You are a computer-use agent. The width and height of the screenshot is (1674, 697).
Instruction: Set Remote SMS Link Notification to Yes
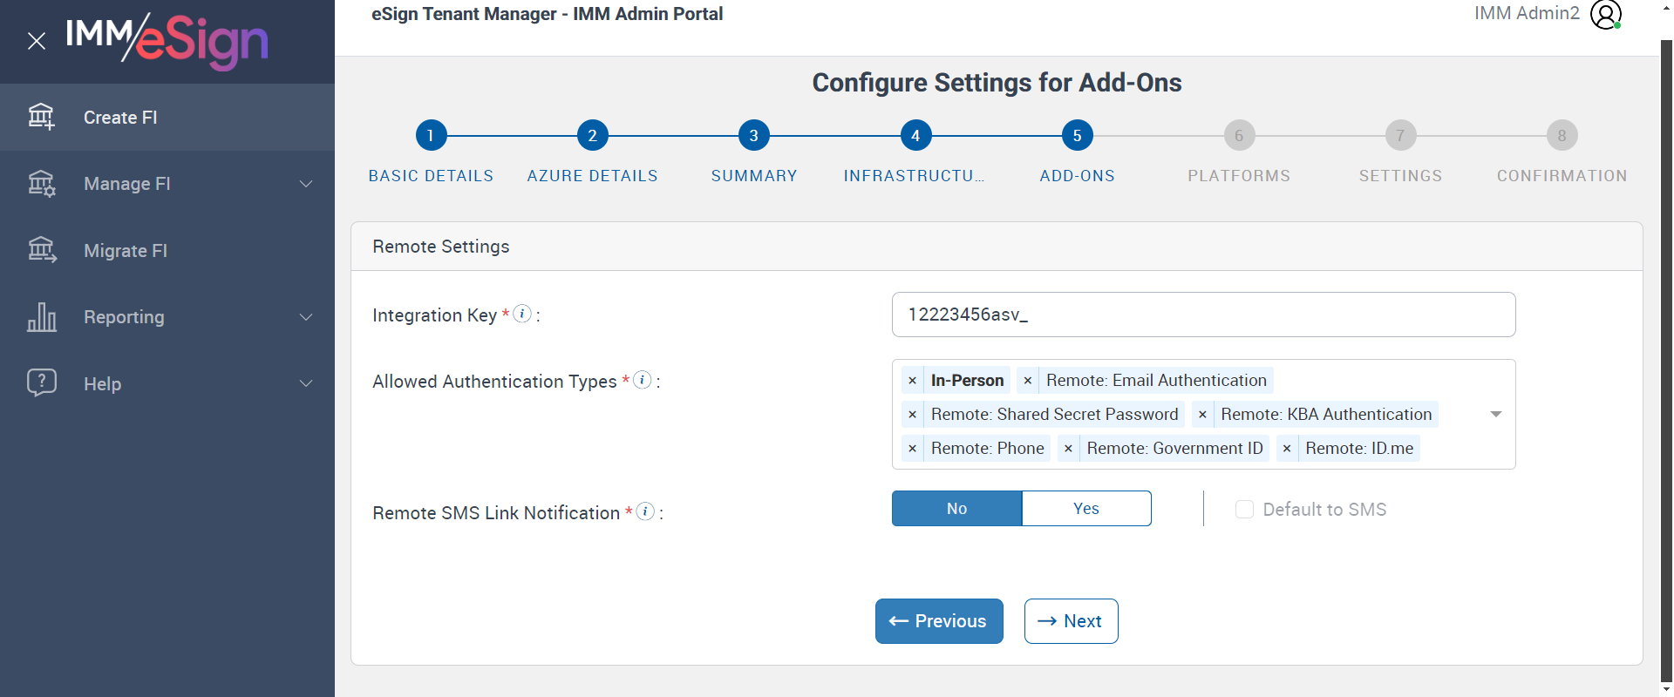[x=1086, y=509]
